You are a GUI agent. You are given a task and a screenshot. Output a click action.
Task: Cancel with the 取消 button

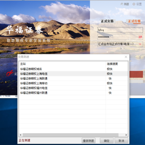pyautogui.click(x=121, y=141)
